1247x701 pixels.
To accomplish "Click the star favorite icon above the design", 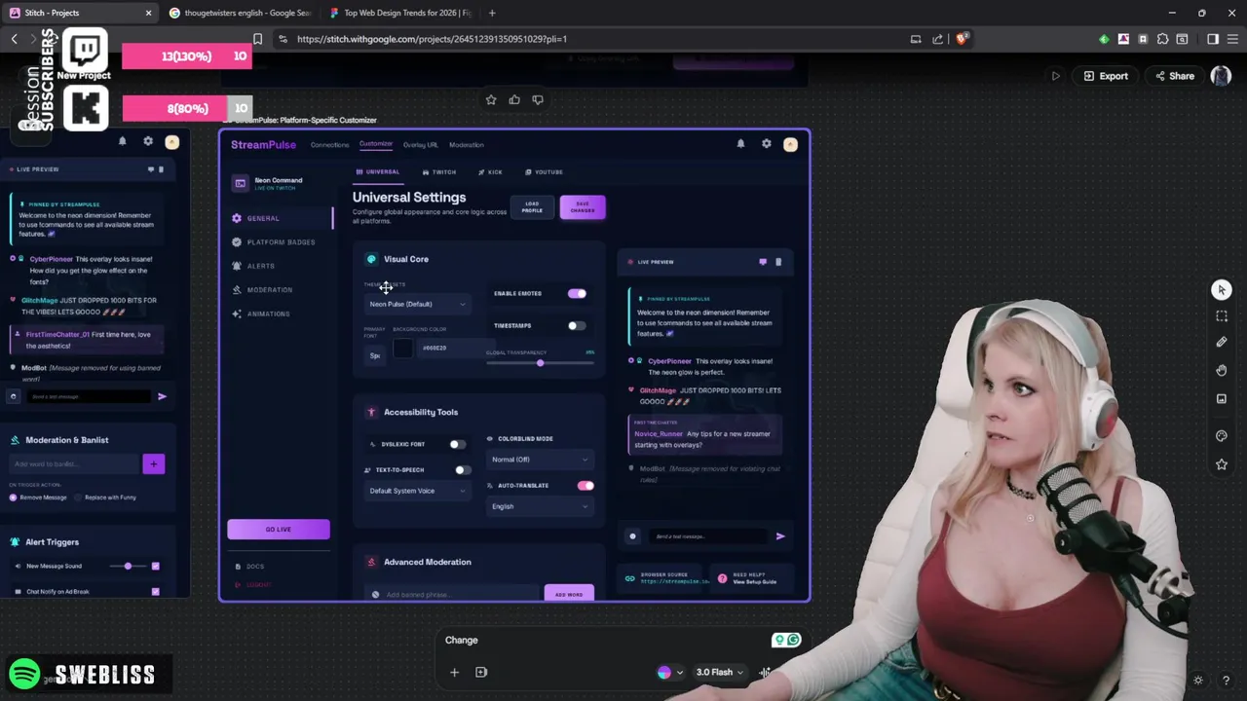I will click(491, 99).
